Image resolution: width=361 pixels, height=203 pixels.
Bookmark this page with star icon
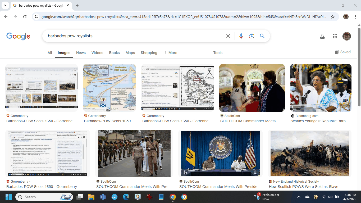tap(333, 17)
